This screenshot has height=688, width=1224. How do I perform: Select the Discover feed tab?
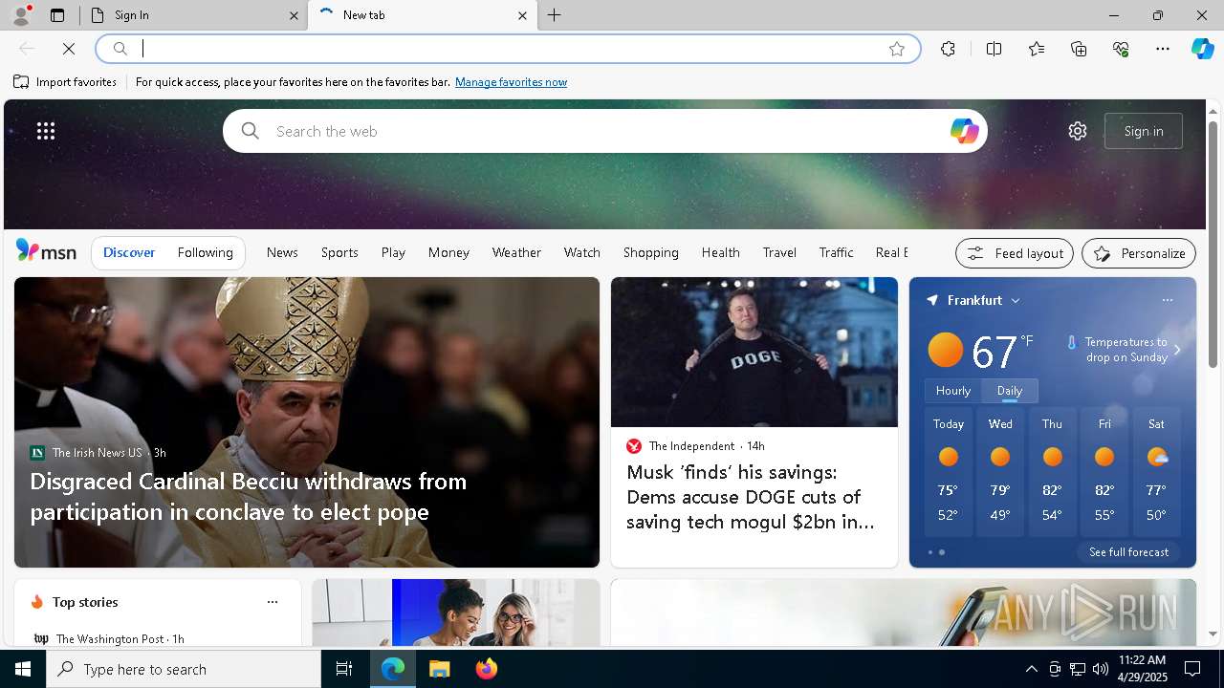(x=129, y=252)
